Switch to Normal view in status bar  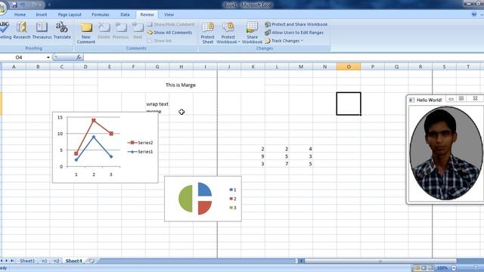(417, 268)
